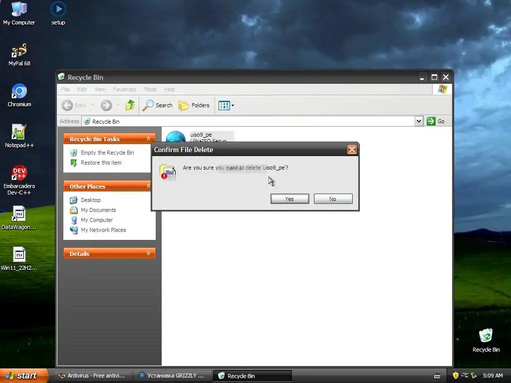Open the Edit menu
The height and width of the screenshot is (383, 511).
coord(82,89)
